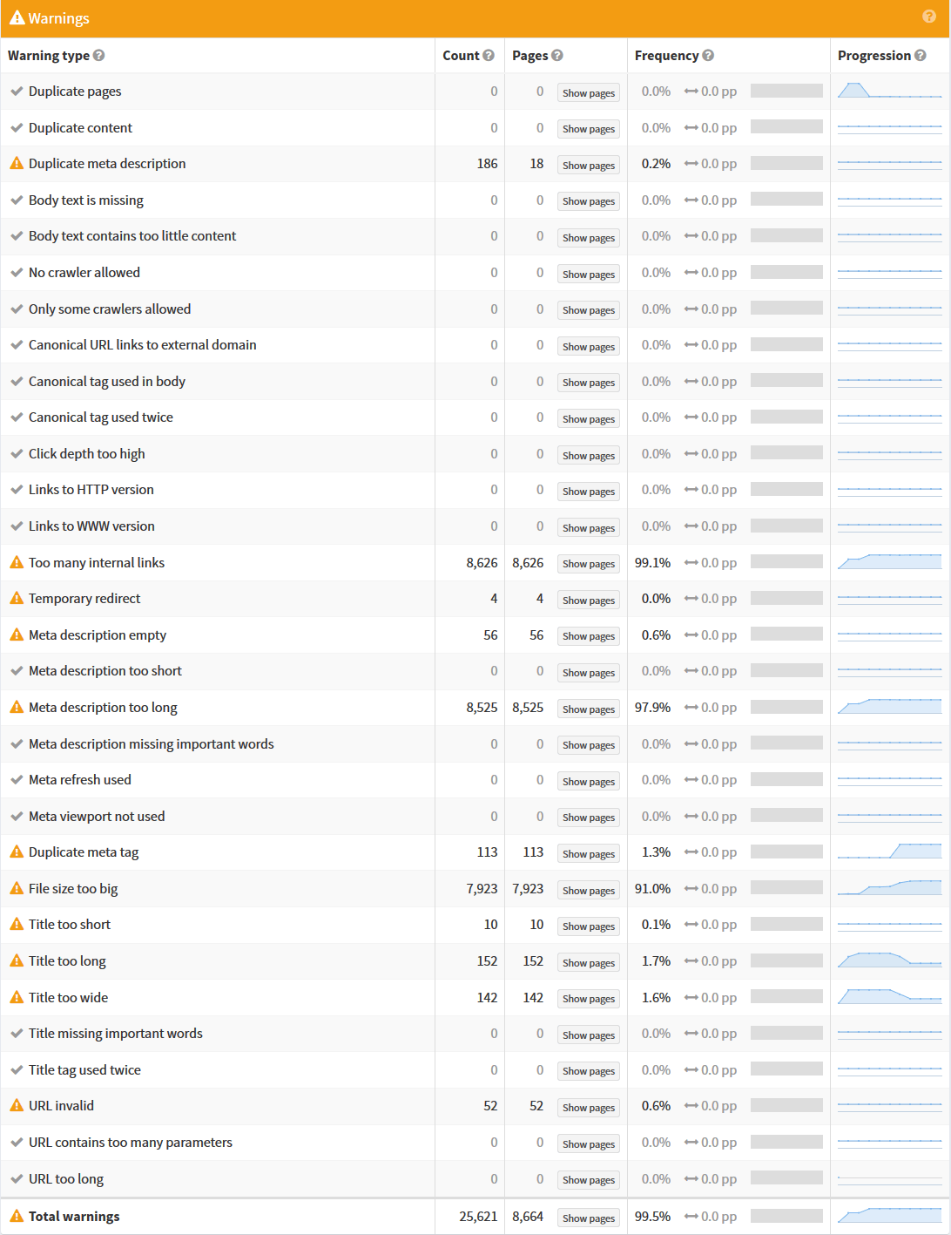
Task: Click warning icon next to Total warnings row
Action: [x=16, y=1216]
